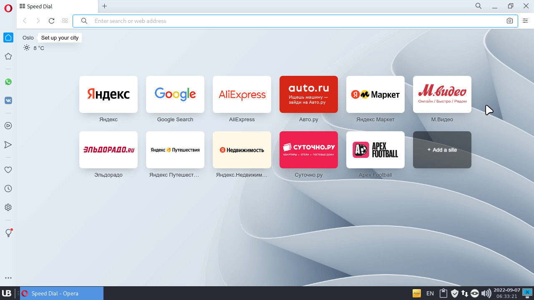The image size is (534, 300).
Task: Click the Add a site button
Action: coord(442,150)
